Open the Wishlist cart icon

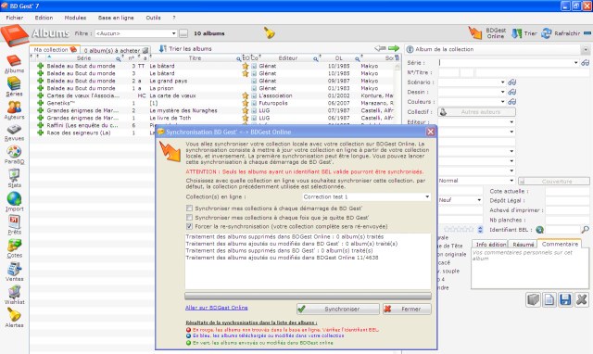coord(14,295)
